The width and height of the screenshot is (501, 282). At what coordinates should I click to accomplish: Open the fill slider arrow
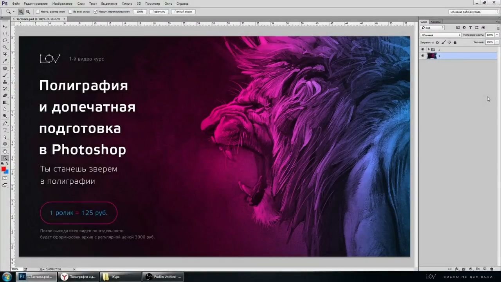pos(497,42)
